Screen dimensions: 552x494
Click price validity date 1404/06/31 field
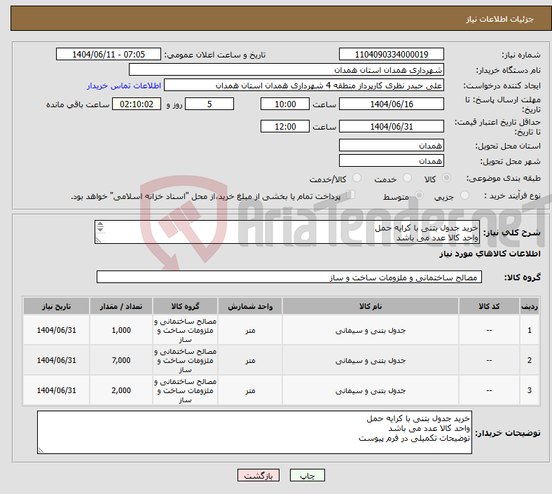(391, 126)
